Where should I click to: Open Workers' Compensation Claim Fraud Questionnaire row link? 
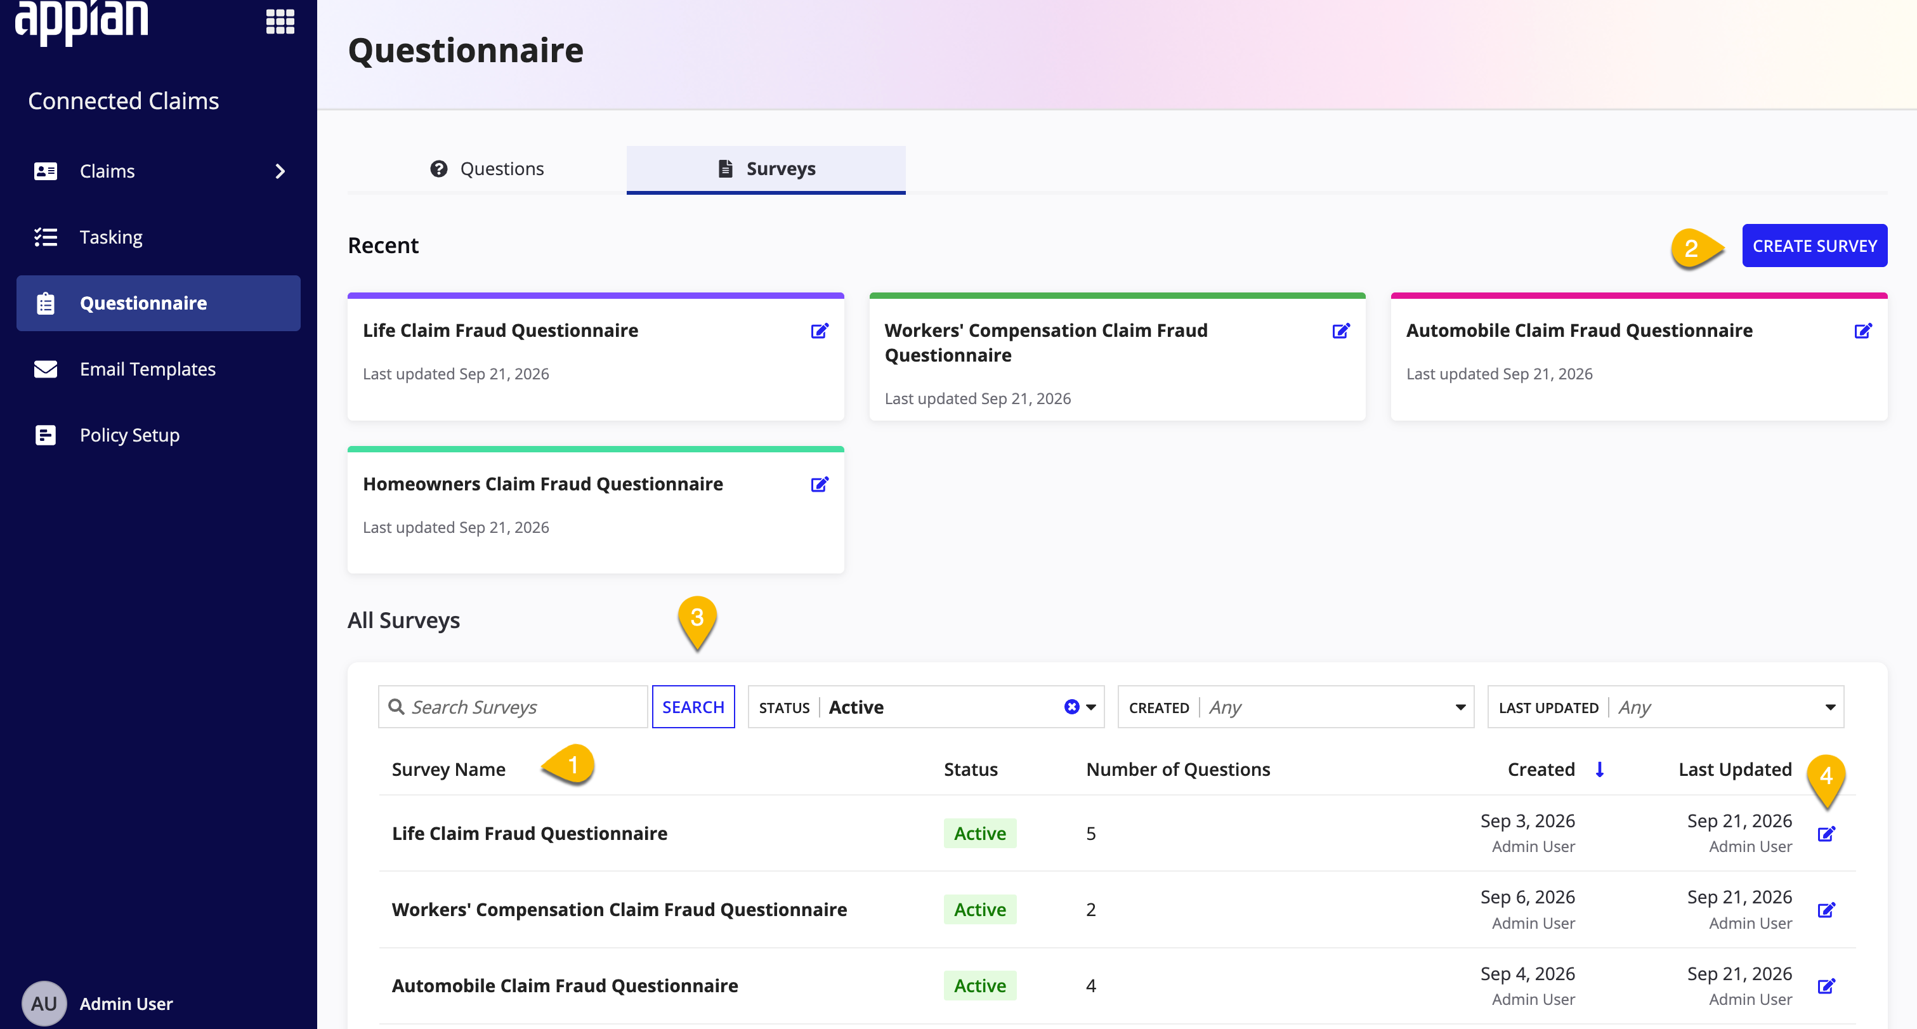pyautogui.click(x=619, y=910)
